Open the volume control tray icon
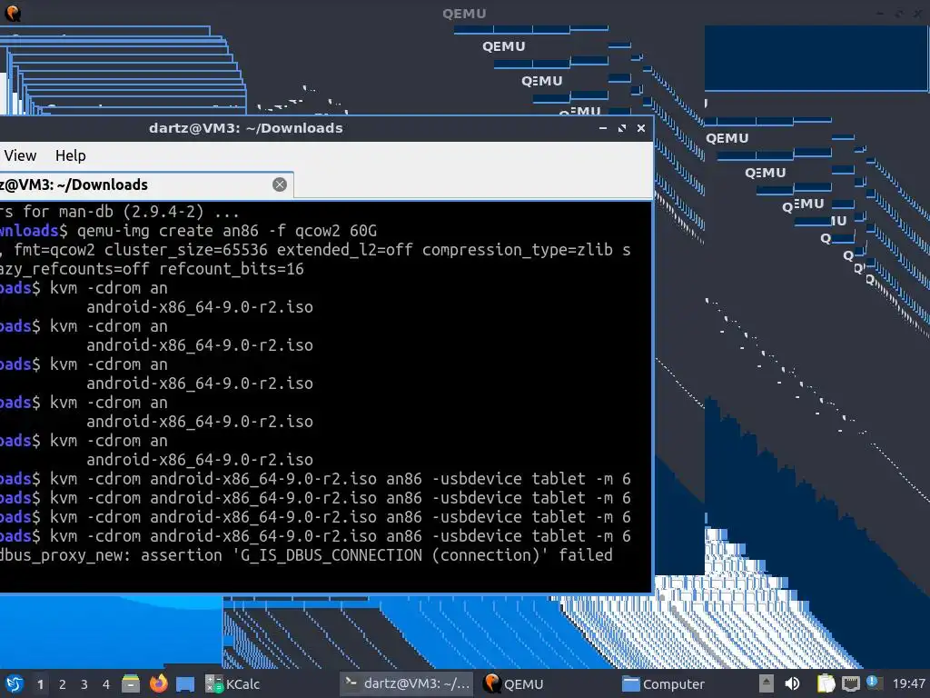Screen dimensions: 930x698 pyautogui.click(x=792, y=683)
